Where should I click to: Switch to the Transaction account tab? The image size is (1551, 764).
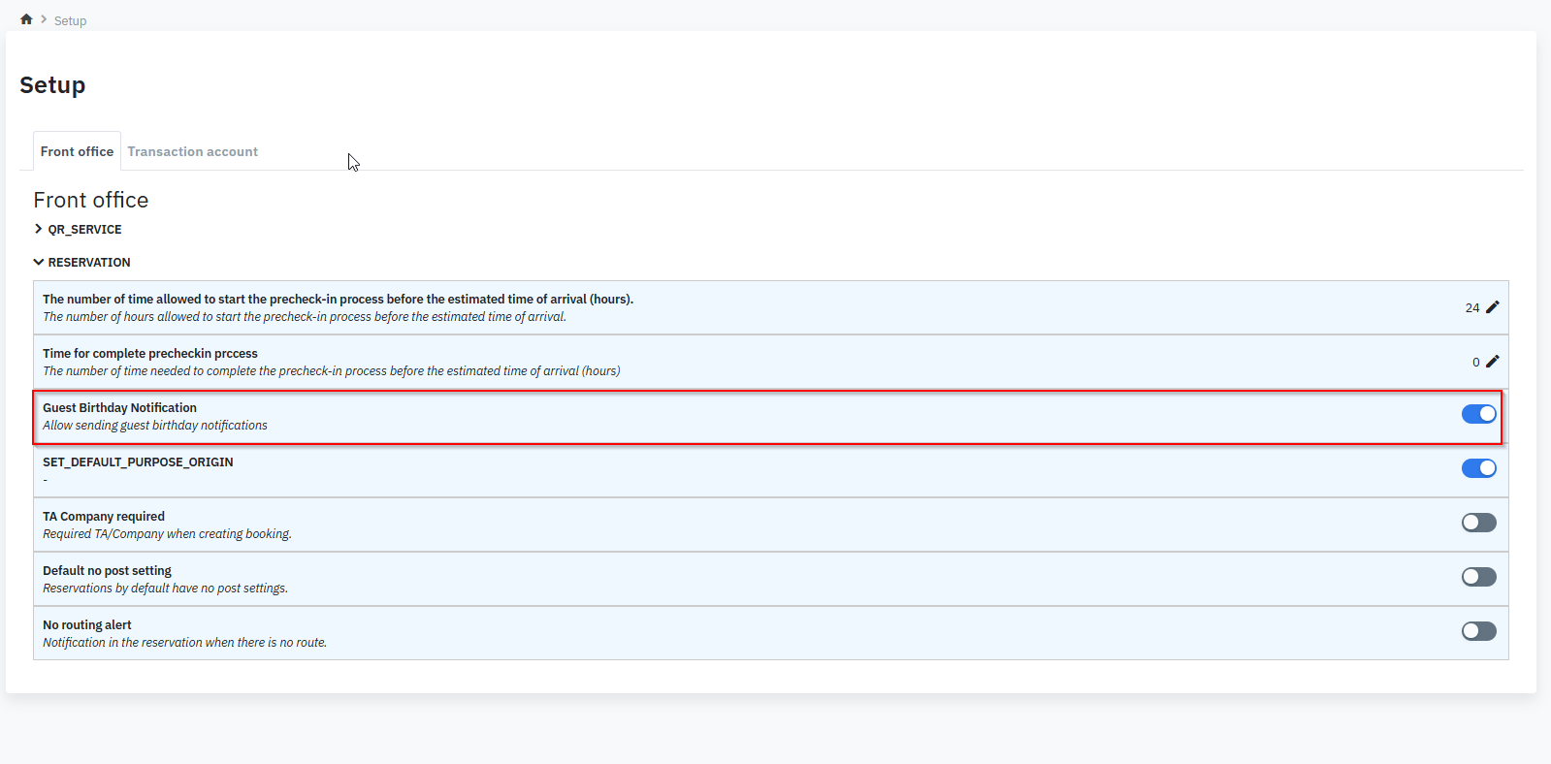click(192, 152)
